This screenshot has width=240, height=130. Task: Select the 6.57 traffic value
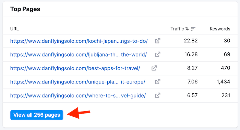[x=192, y=95]
